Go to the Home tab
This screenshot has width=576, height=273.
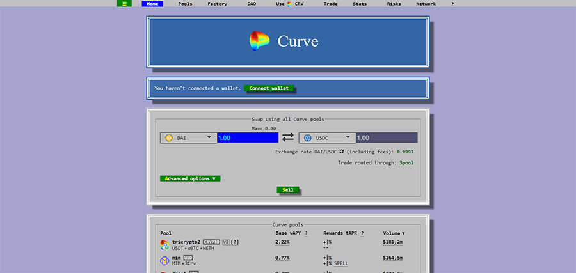pos(152,4)
